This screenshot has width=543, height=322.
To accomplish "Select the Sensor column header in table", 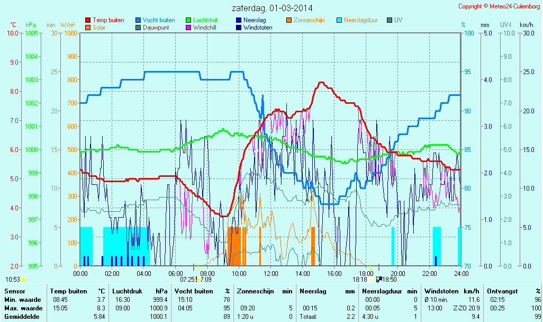I will [14, 291].
